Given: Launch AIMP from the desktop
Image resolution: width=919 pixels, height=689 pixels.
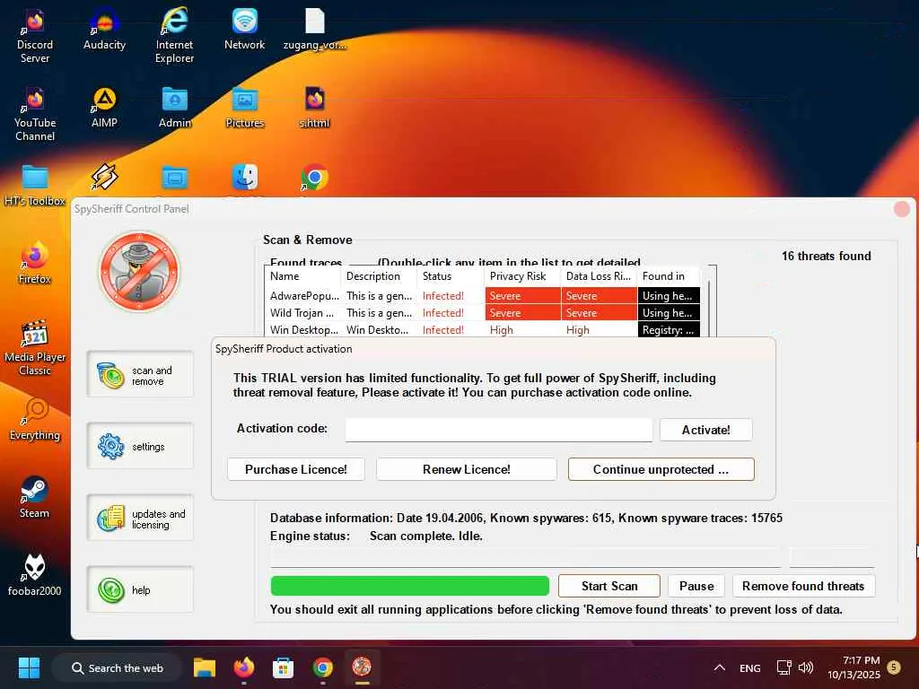Looking at the screenshot, I should (104, 108).
